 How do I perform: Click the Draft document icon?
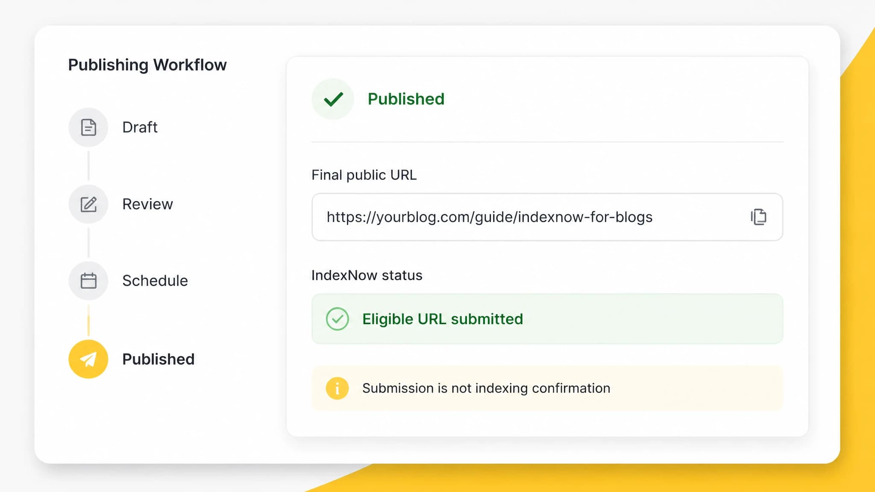tap(88, 127)
